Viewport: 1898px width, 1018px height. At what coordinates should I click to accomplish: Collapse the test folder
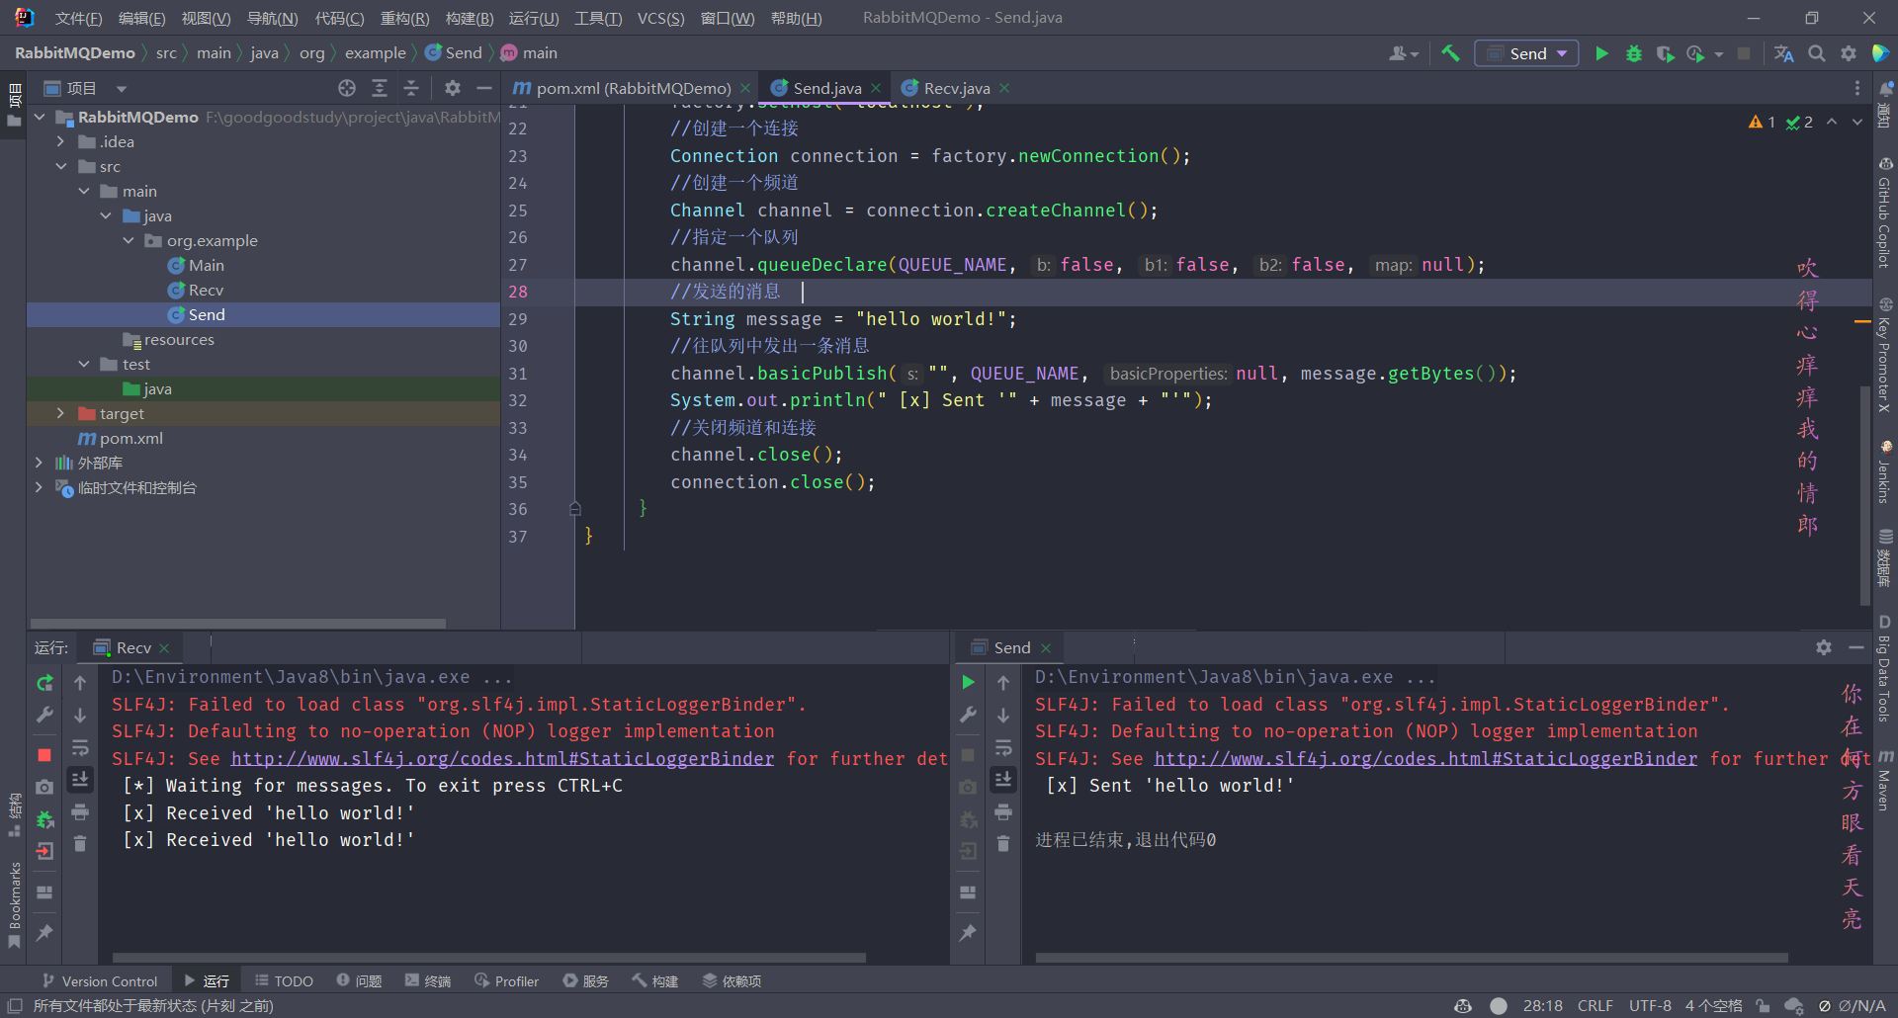coord(84,364)
